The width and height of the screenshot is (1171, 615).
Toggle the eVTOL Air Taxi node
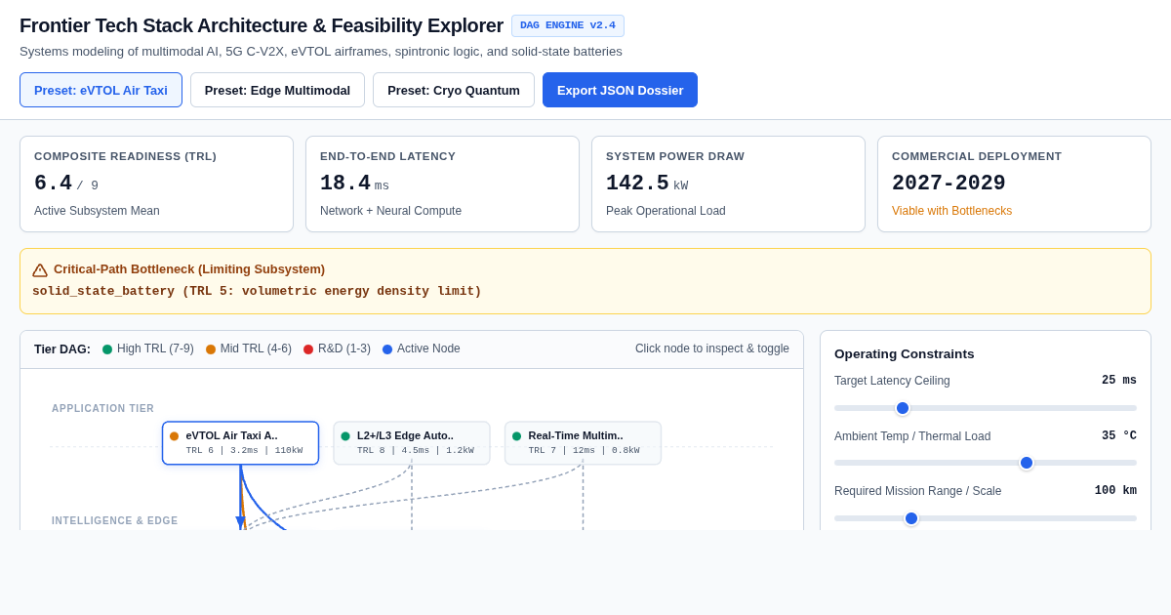(x=240, y=443)
